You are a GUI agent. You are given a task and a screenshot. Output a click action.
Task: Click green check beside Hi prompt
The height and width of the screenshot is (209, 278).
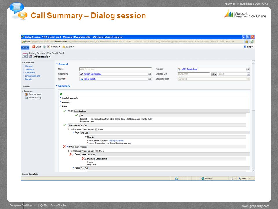pos(76,115)
